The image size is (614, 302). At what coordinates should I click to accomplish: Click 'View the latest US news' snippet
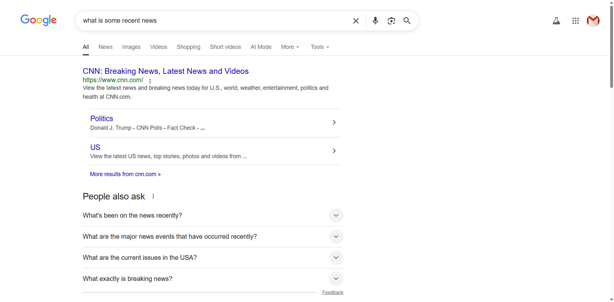(x=168, y=156)
